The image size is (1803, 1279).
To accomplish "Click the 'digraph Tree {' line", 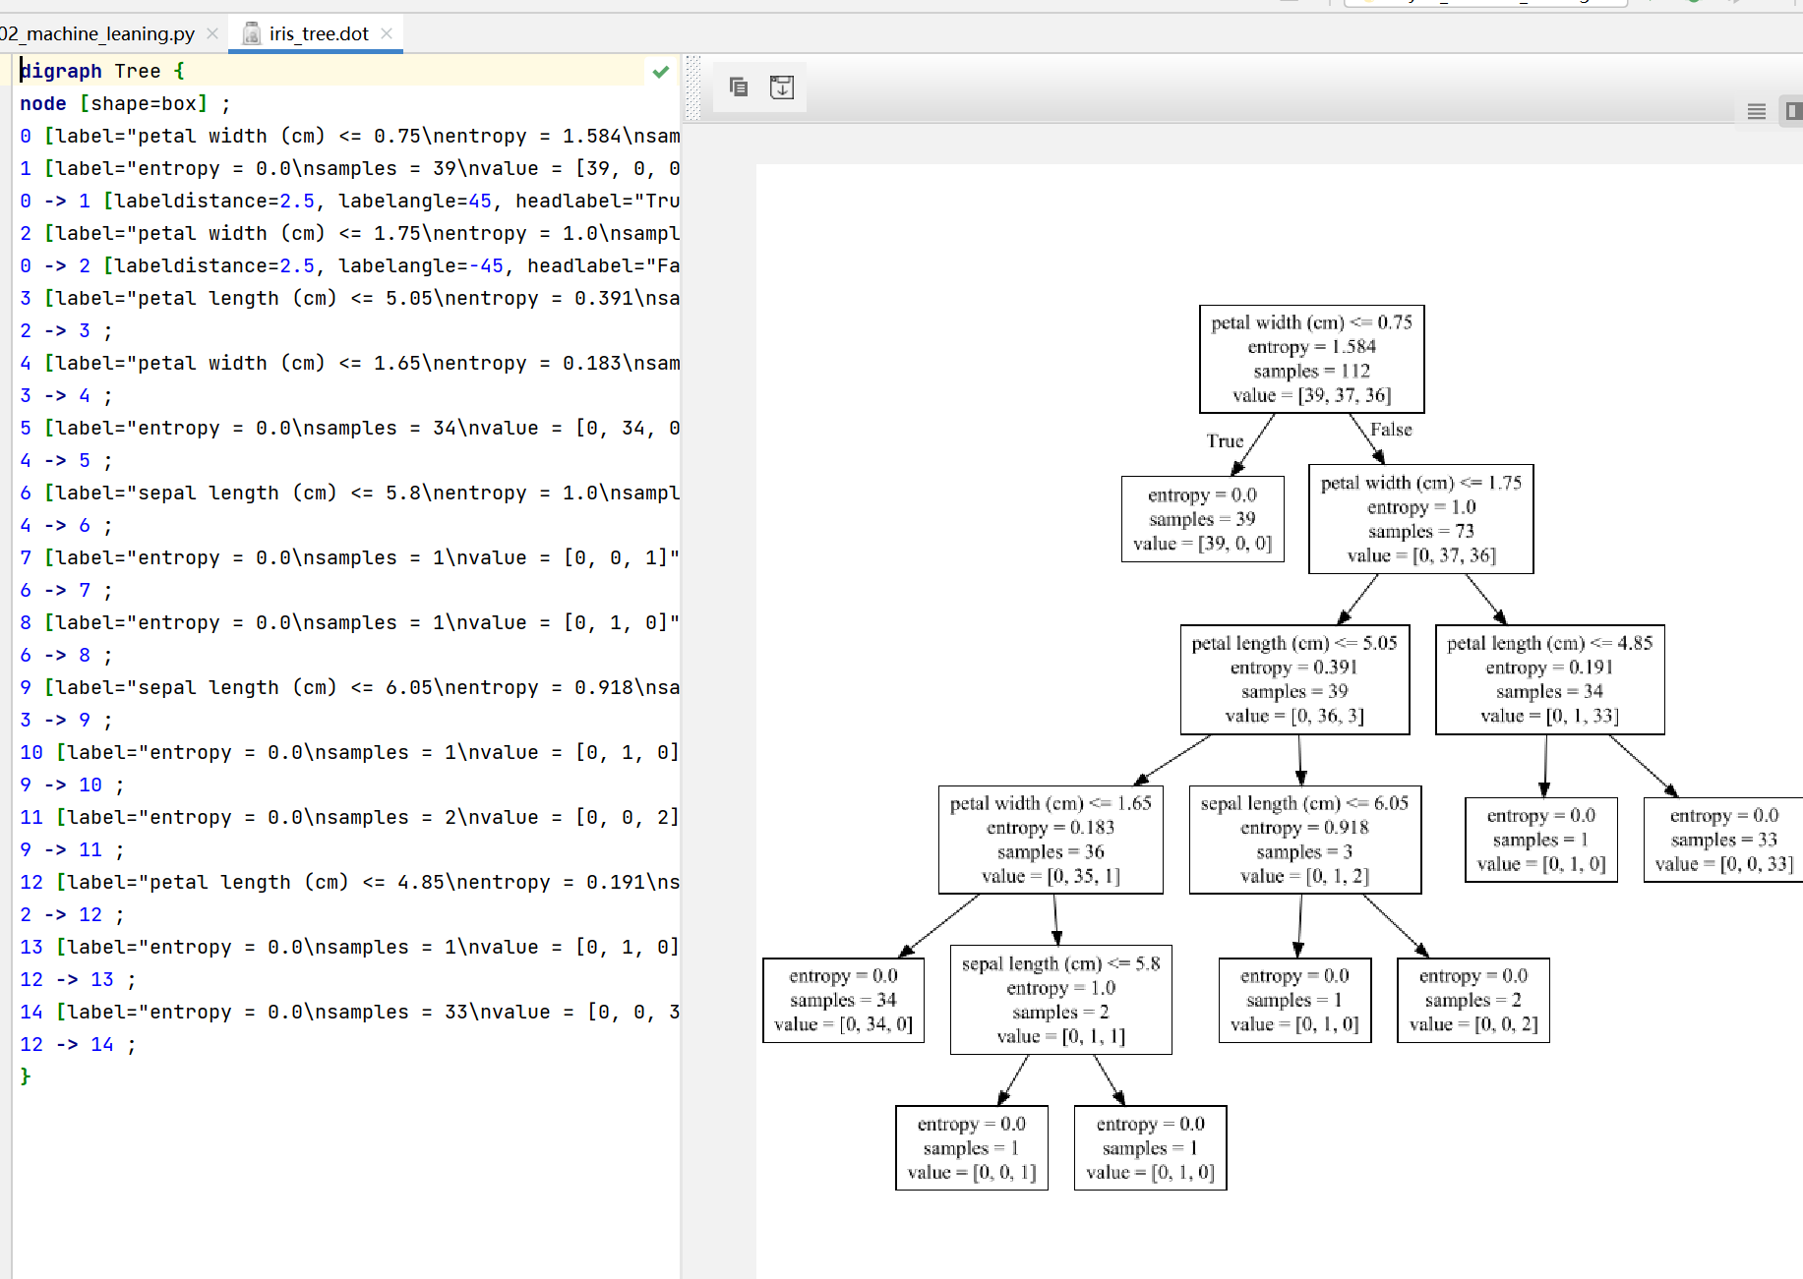I will 102,71.
